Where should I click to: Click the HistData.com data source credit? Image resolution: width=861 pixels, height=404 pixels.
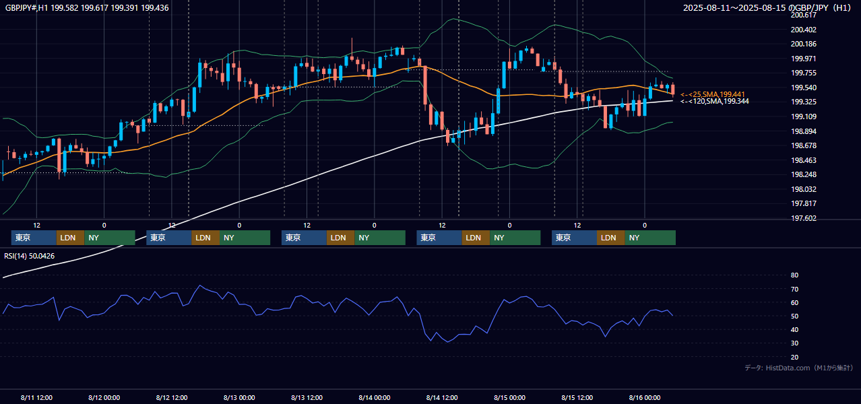(x=798, y=368)
